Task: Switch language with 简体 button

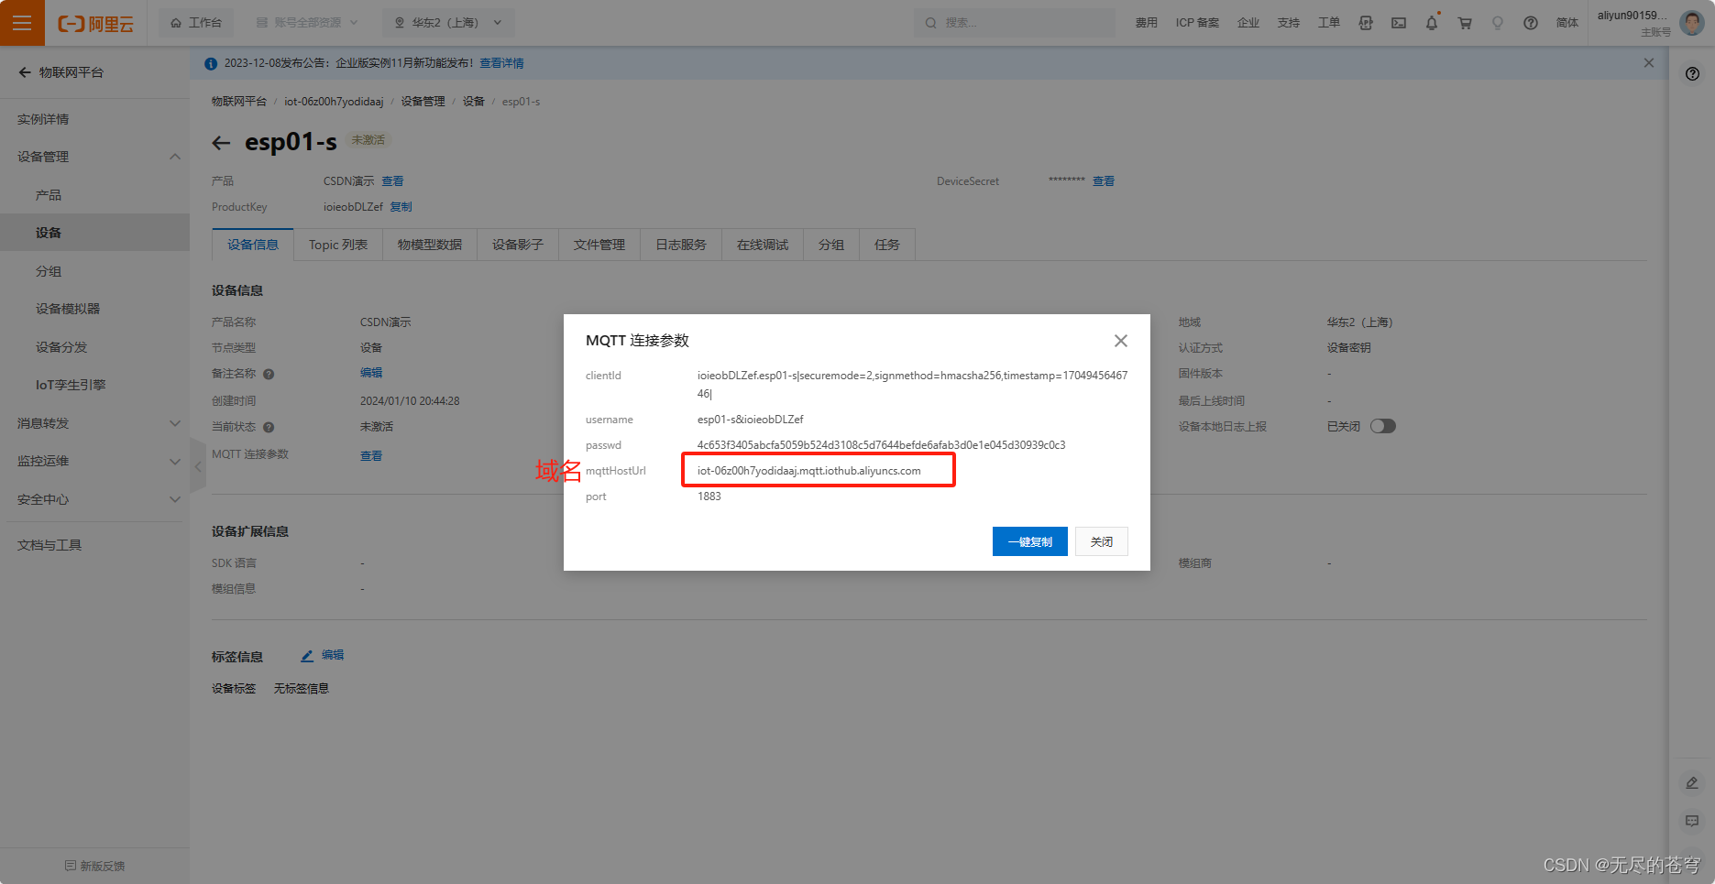Action: point(1567,23)
